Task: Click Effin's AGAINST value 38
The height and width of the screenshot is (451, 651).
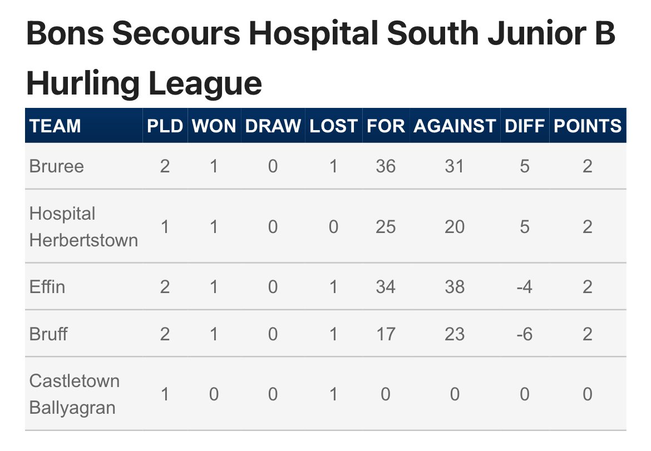Action: (x=455, y=287)
